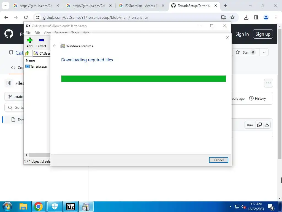This screenshot has width=282, height=212.
Task: Open File Explorer from the taskbar
Action: tap(23, 206)
